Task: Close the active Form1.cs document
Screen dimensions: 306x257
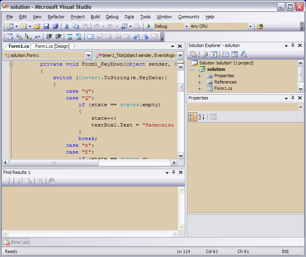Action: pos(180,46)
